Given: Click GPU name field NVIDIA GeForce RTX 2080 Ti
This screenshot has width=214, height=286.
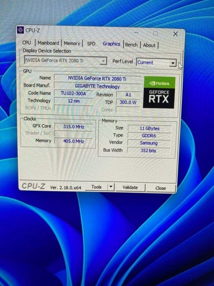Looking at the screenshot, I should pyautogui.click(x=97, y=78).
